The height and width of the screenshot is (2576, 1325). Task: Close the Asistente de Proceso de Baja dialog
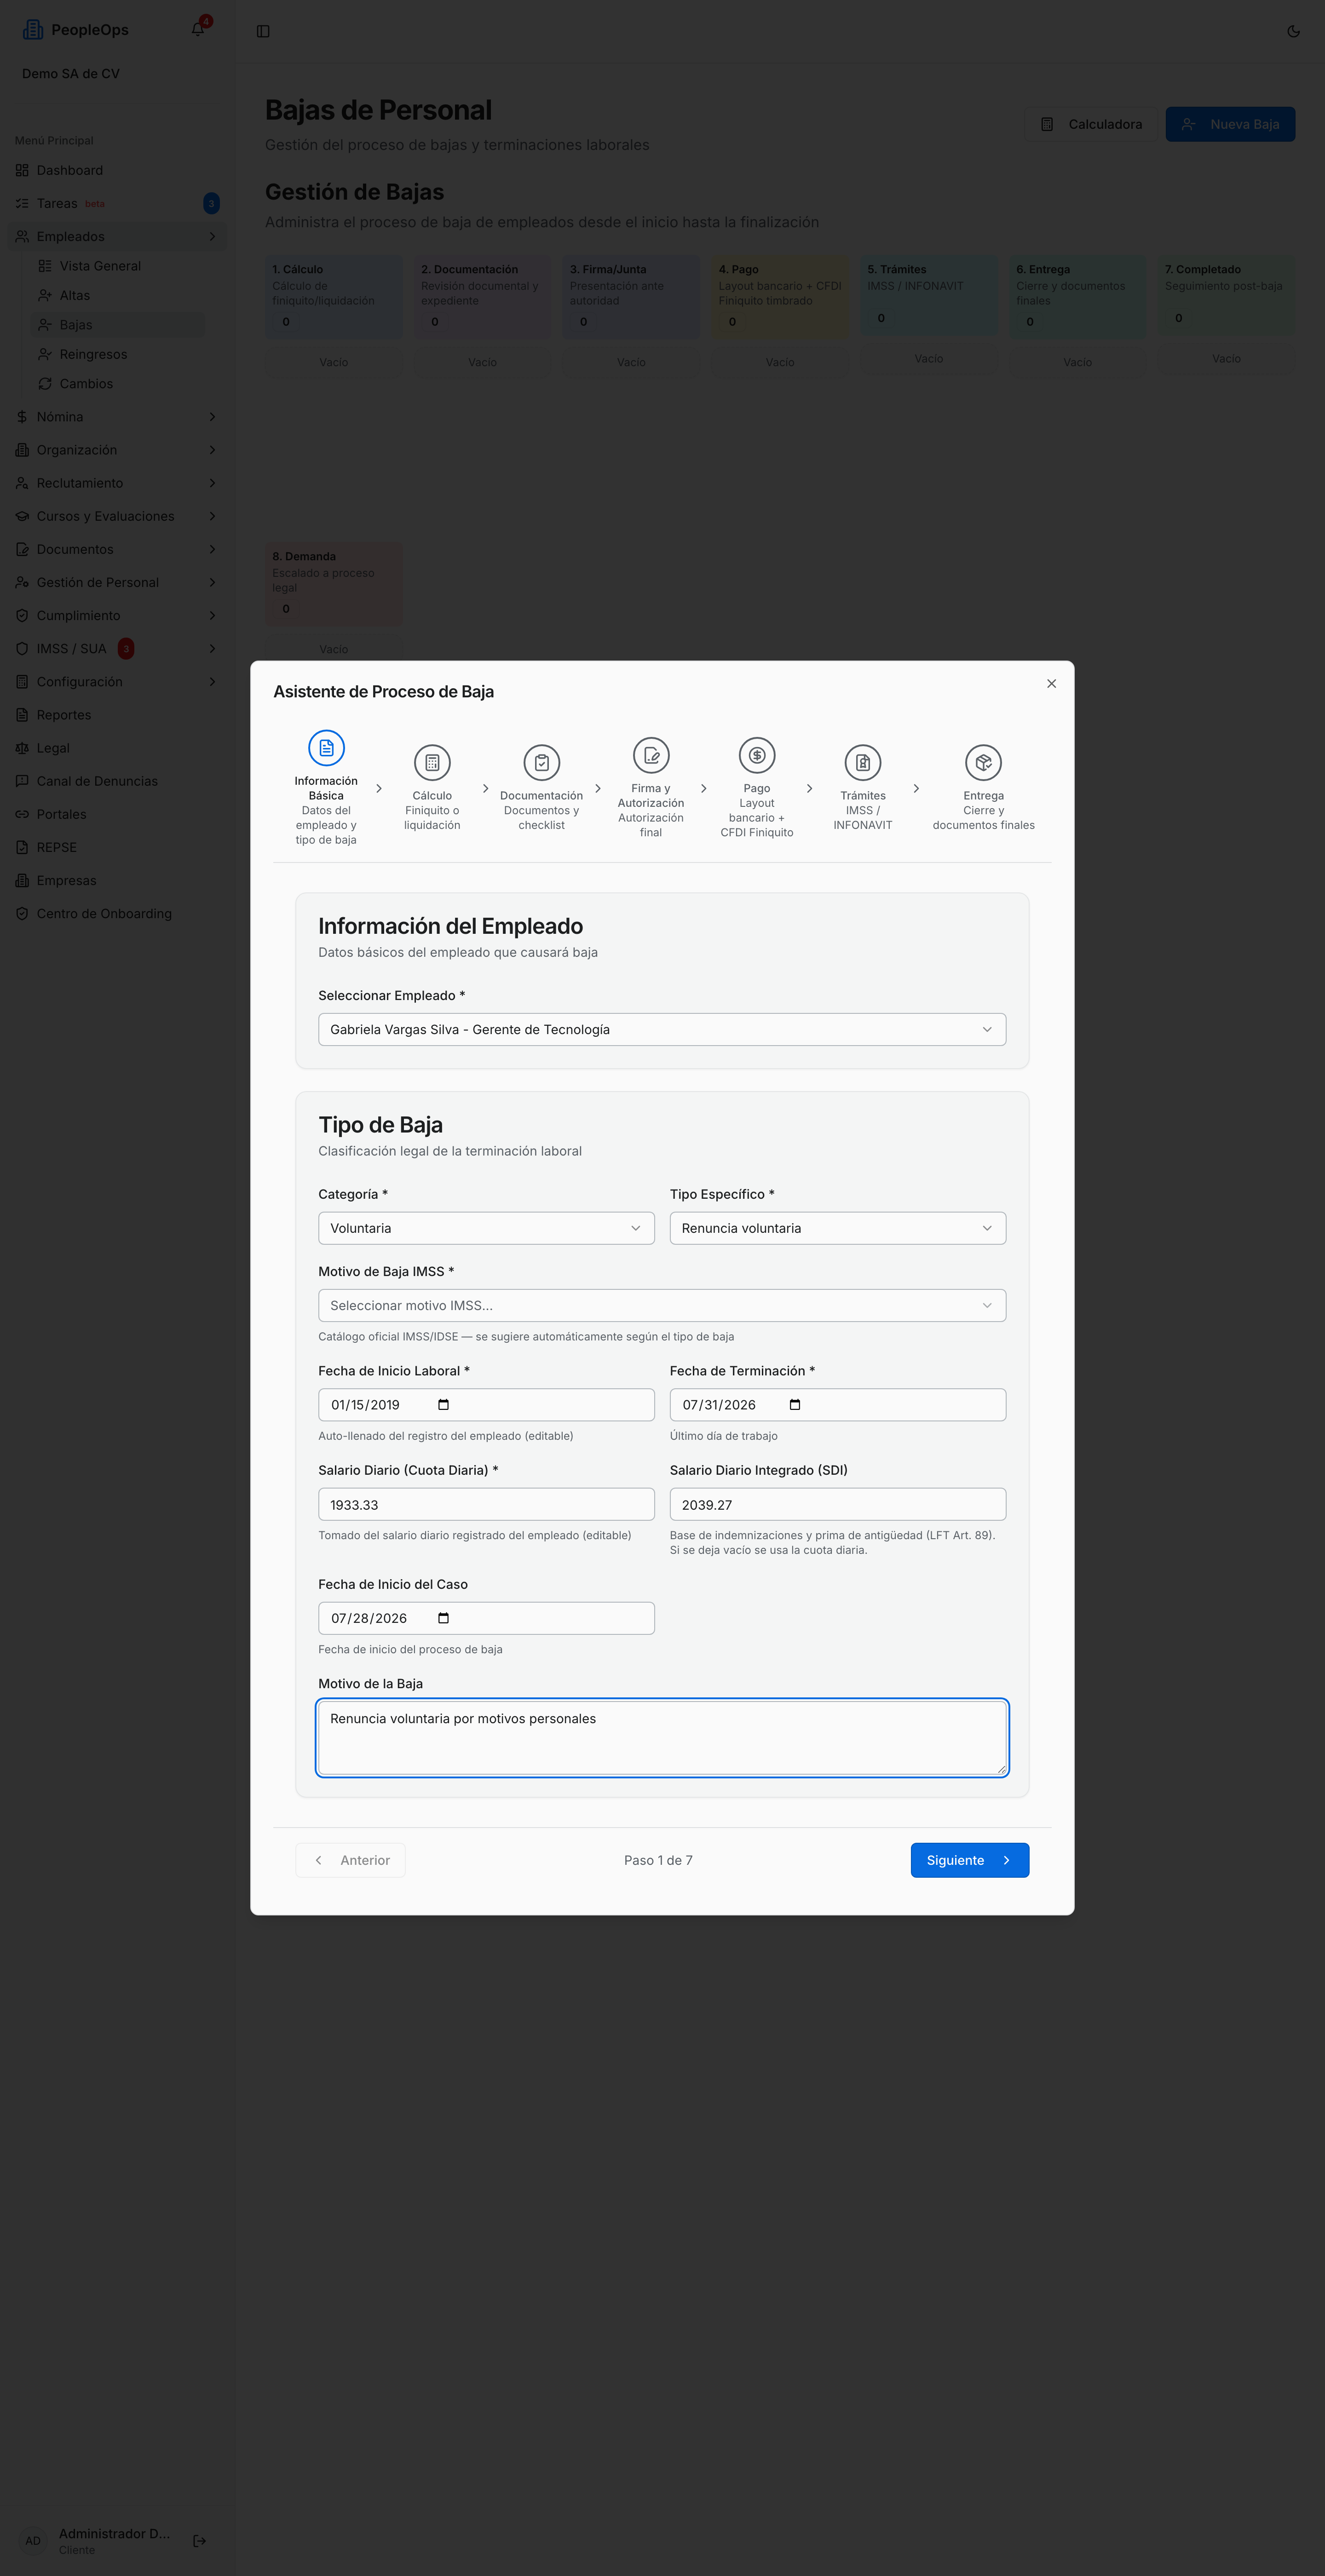tap(1051, 684)
